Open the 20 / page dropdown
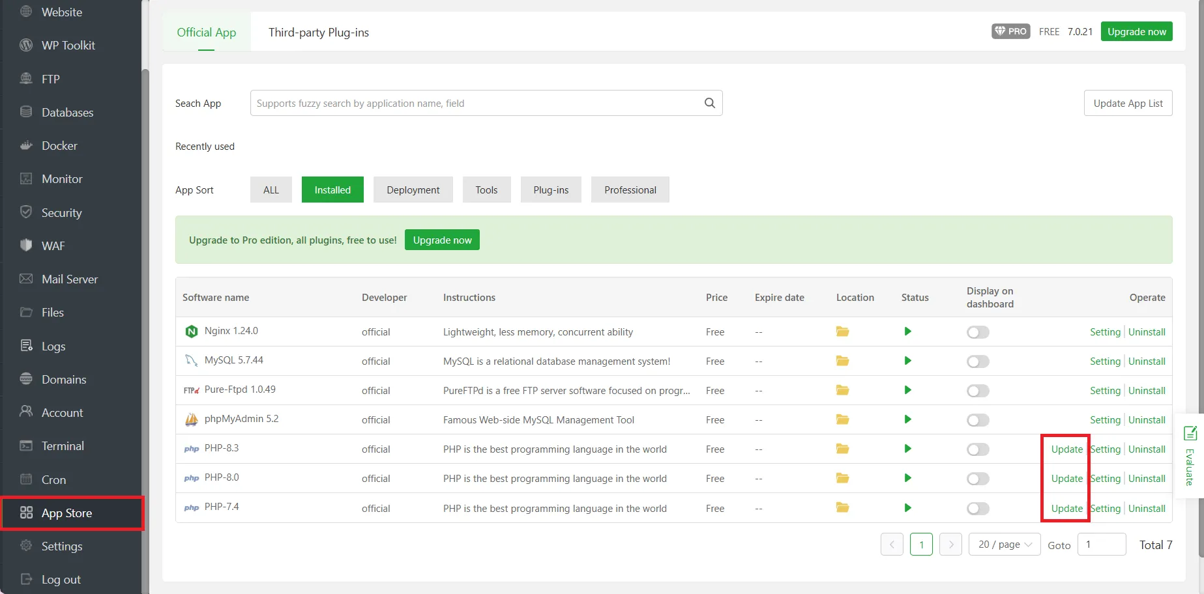 tap(1005, 544)
